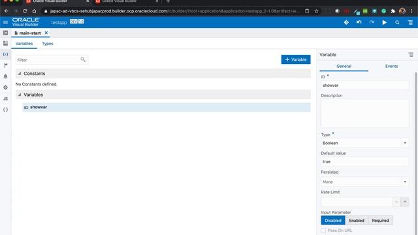Select the General tab in Variable panel
The height and width of the screenshot is (235, 418).
pyautogui.click(x=344, y=66)
